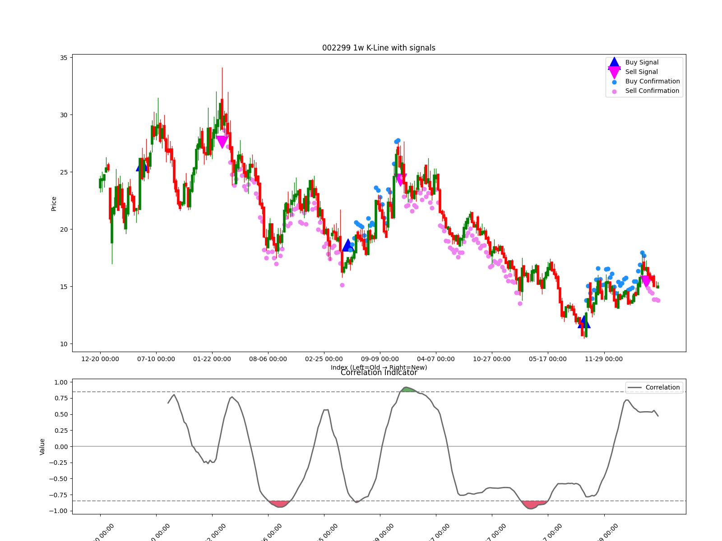This screenshot has height=541, width=722.
Task: Select the buy signal triangle near price 25
Action: (142, 165)
